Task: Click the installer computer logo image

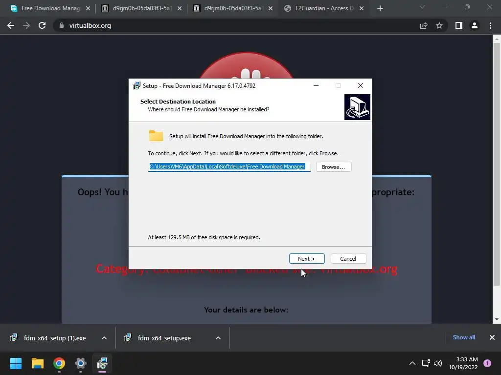Action: point(357,107)
